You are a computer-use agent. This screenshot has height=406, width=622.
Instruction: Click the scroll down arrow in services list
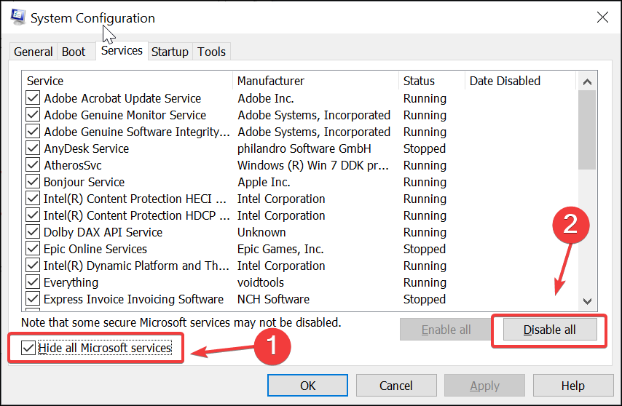point(587,301)
